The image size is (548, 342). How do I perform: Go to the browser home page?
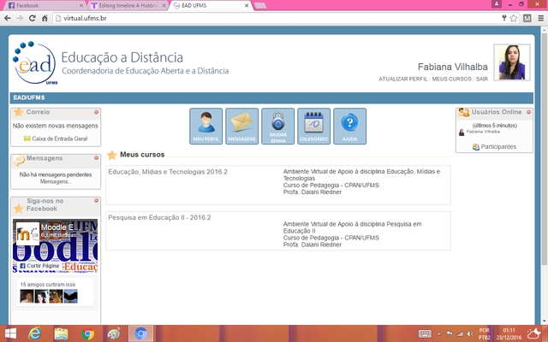(x=45, y=18)
